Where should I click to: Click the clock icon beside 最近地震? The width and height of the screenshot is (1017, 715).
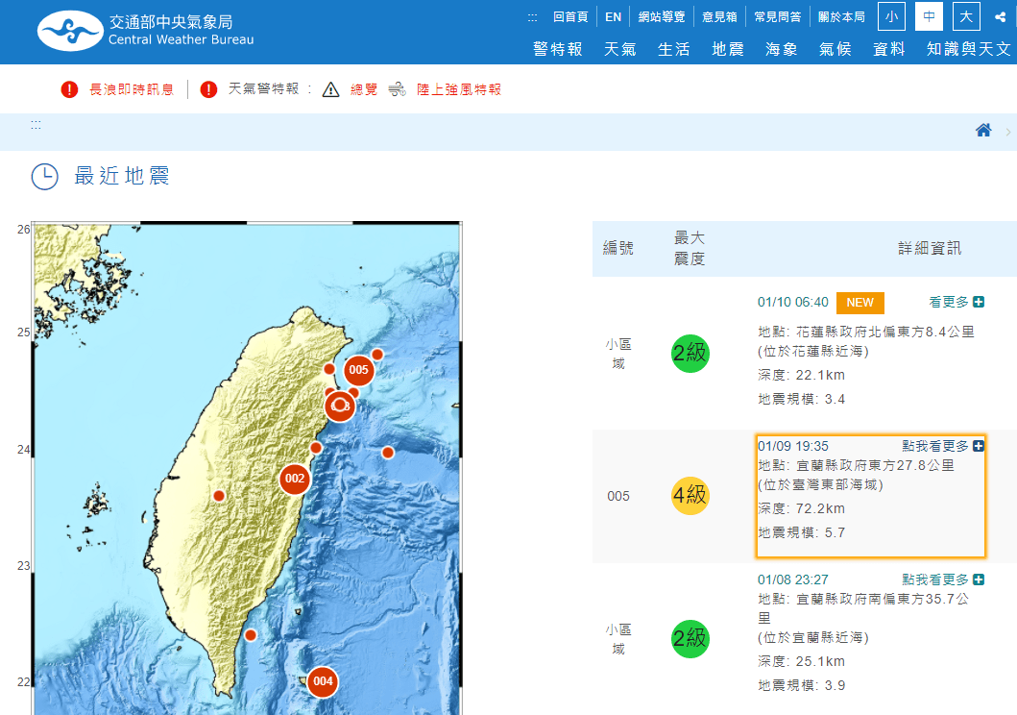45,177
